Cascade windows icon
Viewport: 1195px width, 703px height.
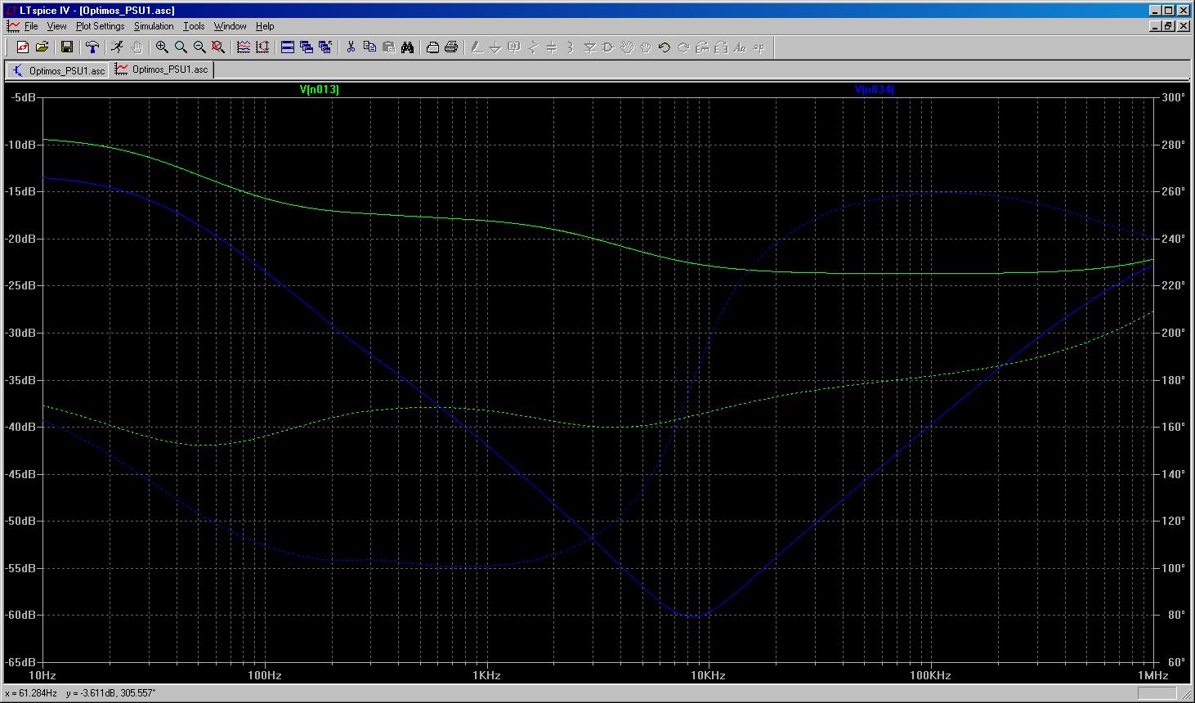(x=307, y=47)
